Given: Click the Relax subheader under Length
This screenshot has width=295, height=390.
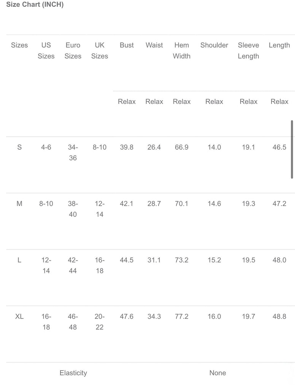Looking at the screenshot, I should [x=279, y=102].
